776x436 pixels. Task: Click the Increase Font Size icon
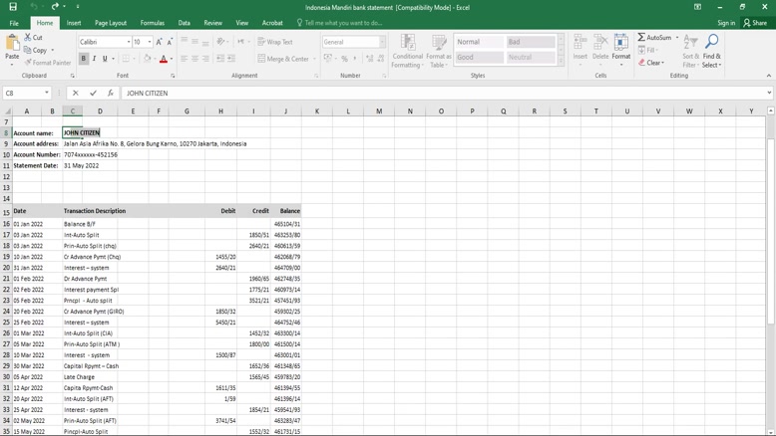(x=161, y=42)
